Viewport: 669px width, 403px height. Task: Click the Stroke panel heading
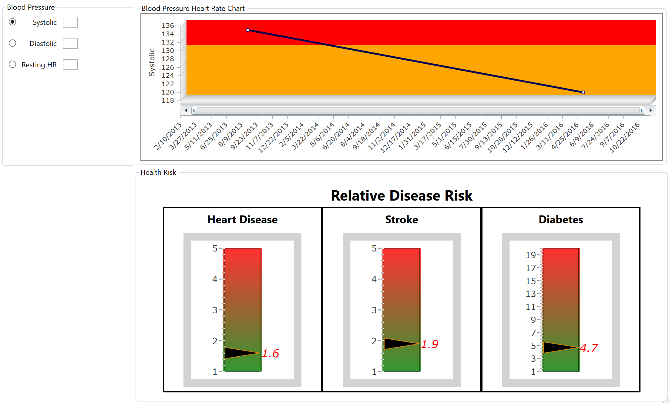click(402, 220)
